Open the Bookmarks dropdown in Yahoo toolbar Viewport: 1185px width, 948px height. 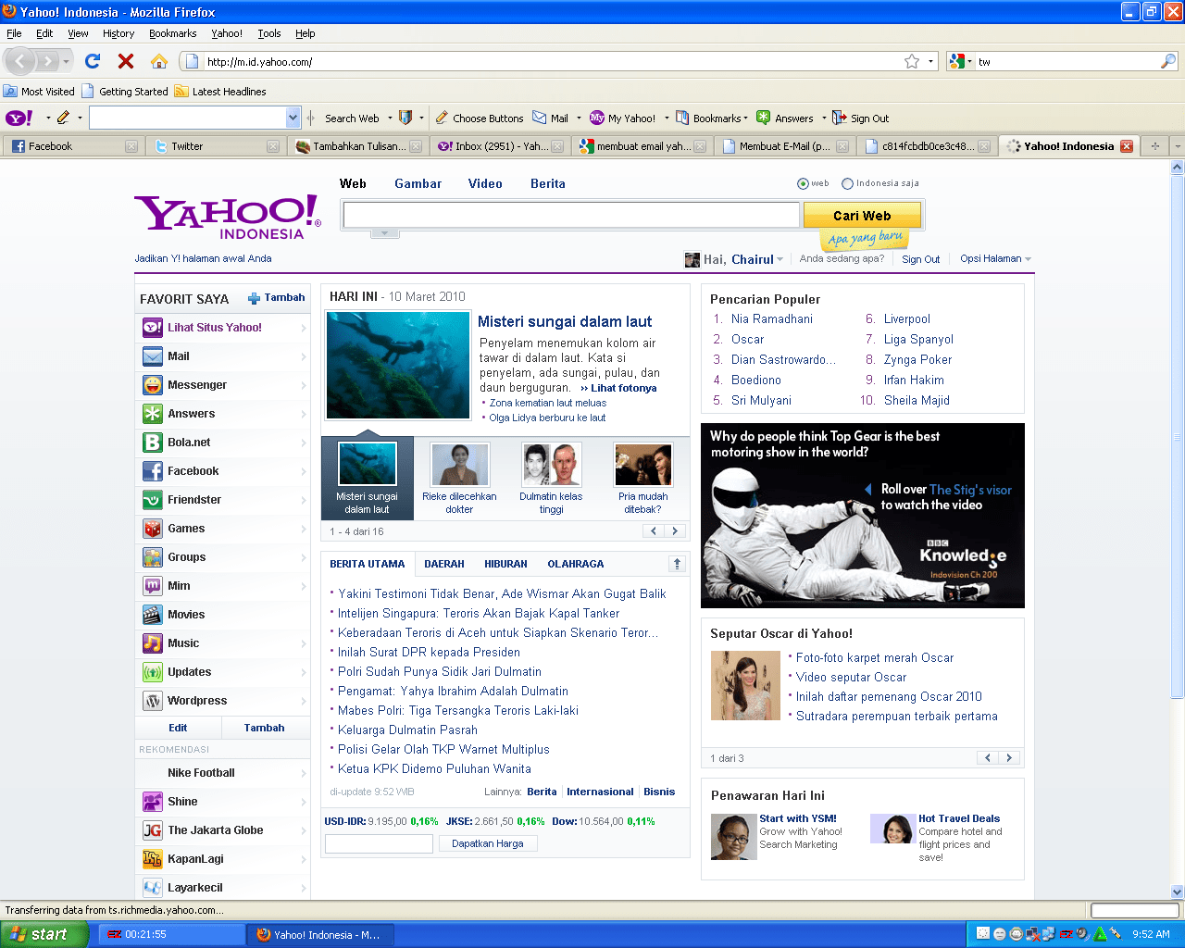point(709,118)
